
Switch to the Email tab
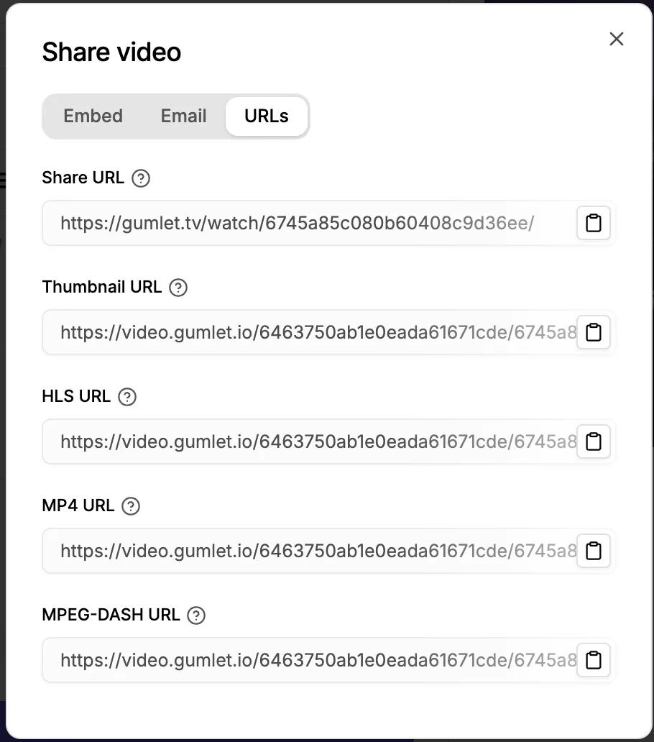pyautogui.click(x=183, y=116)
